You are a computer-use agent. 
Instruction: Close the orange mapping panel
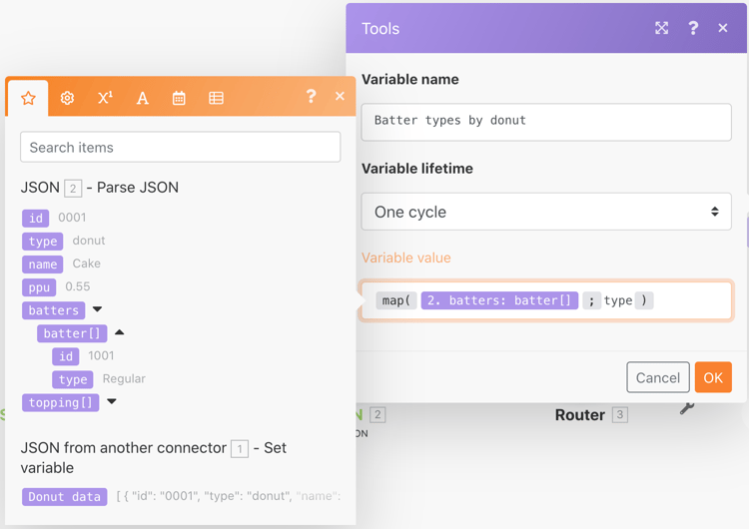tap(340, 97)
